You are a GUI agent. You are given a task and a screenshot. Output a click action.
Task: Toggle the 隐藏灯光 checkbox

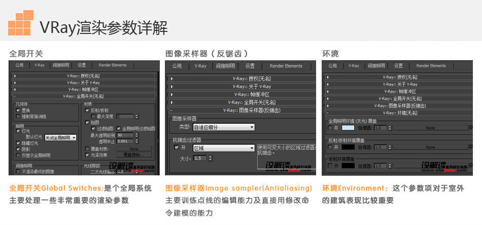click(18, 143)
